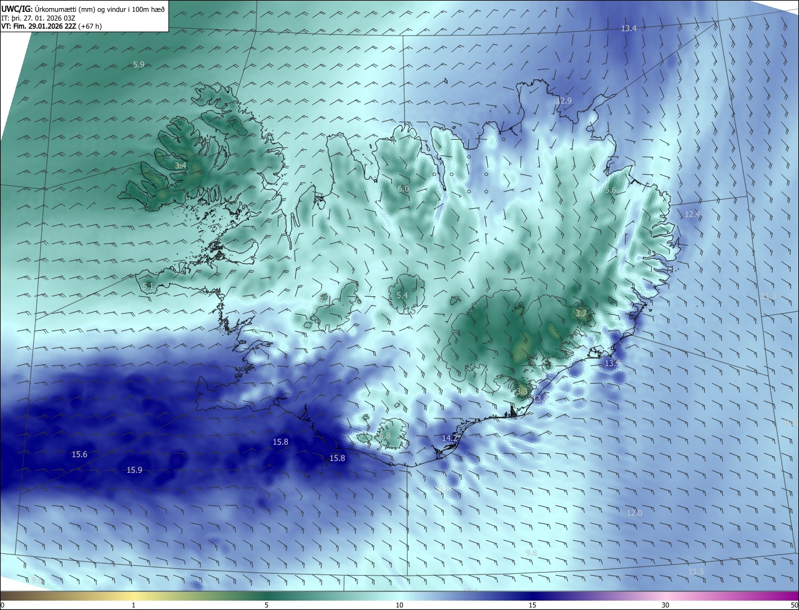This screenshot has height=610, width=799.
Task: Click the 3.4 value label over the Westfjords
Action: point(180,165)
